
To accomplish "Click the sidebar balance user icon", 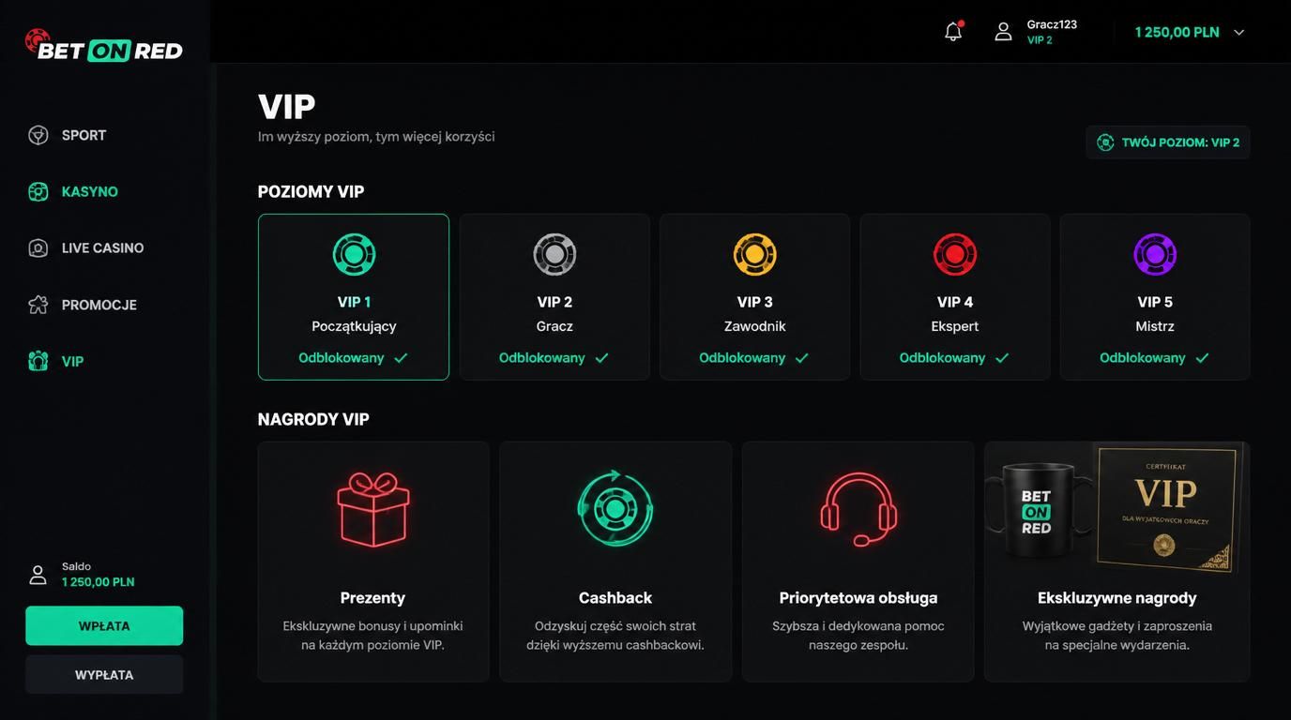I will coord(38,575).
